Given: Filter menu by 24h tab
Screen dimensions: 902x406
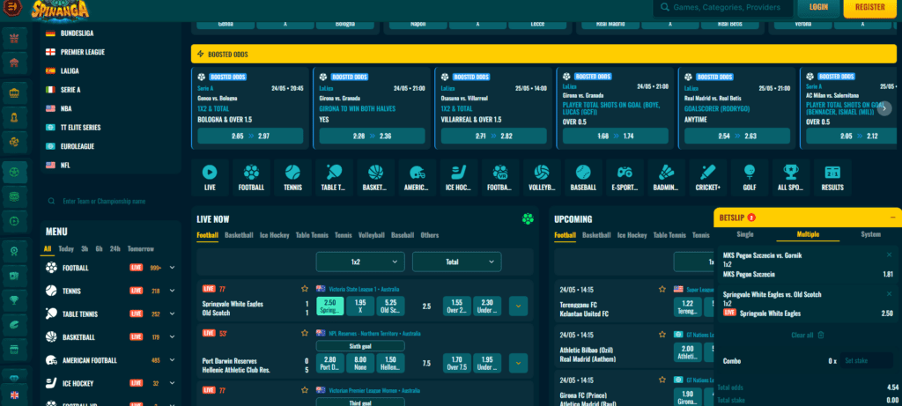Looking at the screenshot, I should 115,249.
